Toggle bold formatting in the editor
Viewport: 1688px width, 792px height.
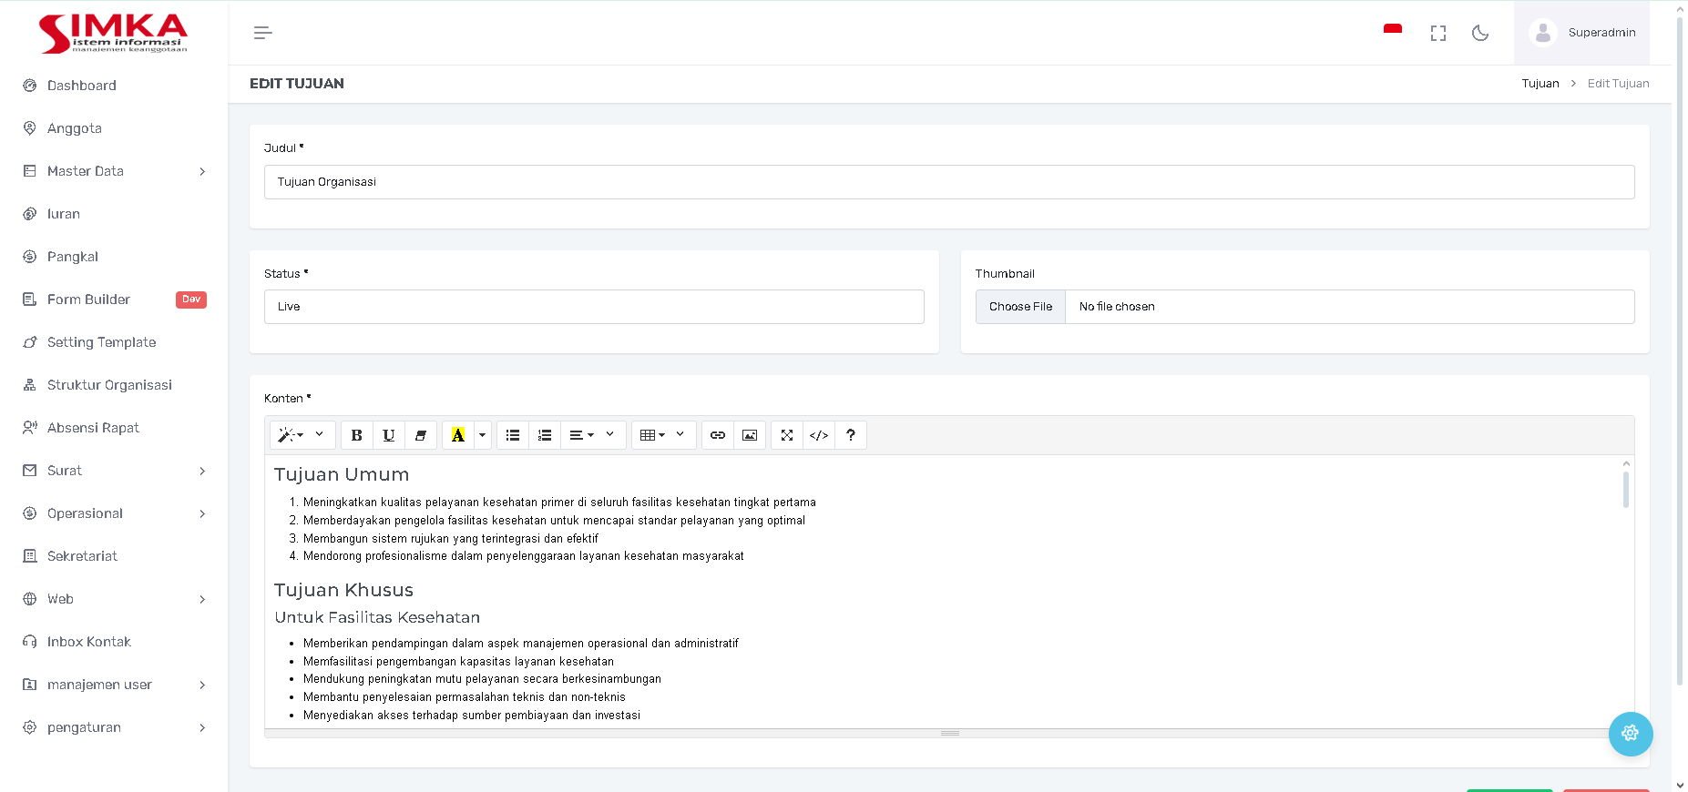357,435
